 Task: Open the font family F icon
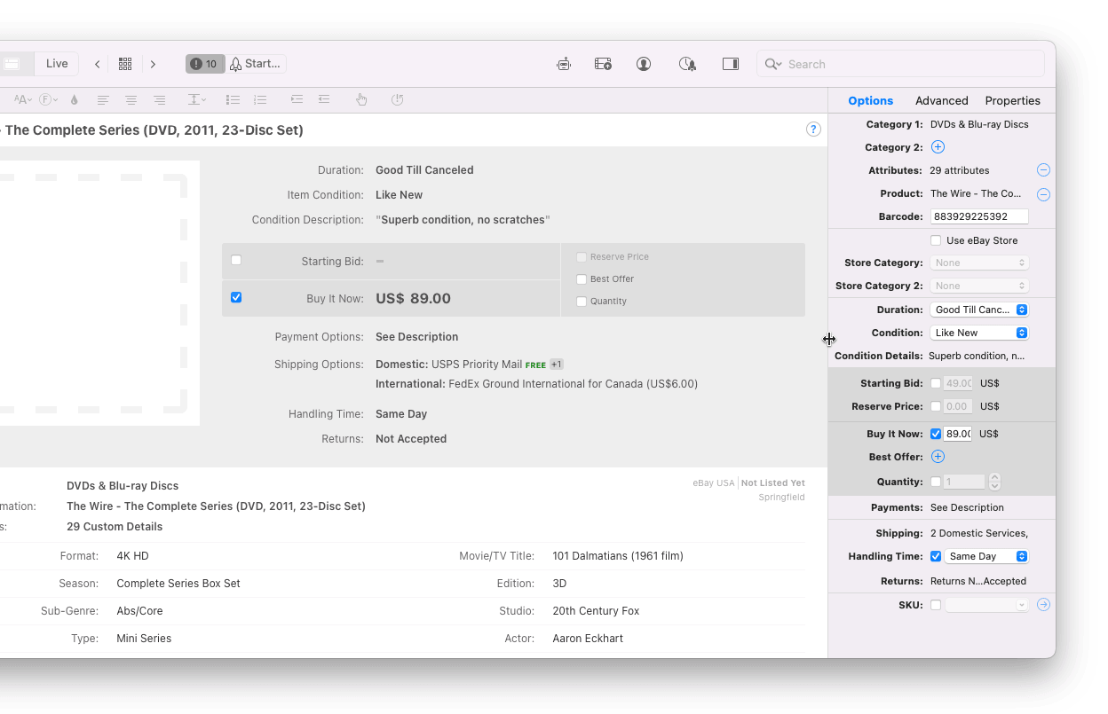click(49, 100)
